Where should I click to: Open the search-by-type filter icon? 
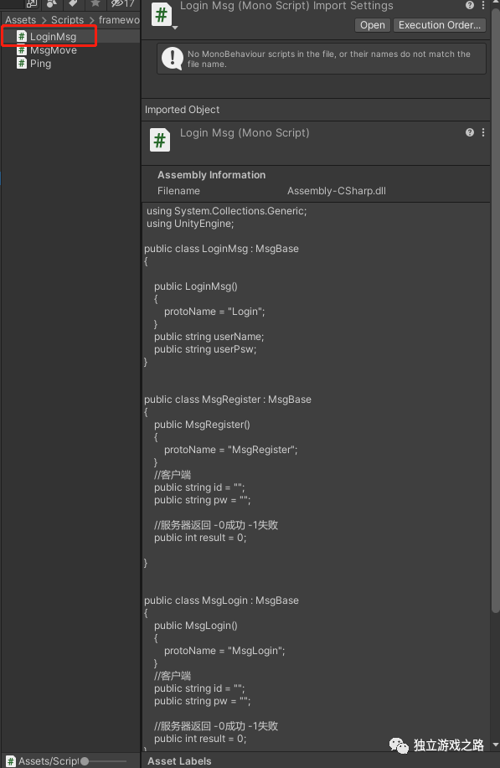52,4
